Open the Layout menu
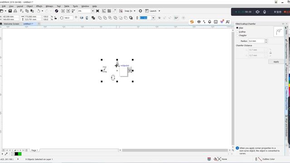This screenshot has width=290, height=163. pos(20,6)
